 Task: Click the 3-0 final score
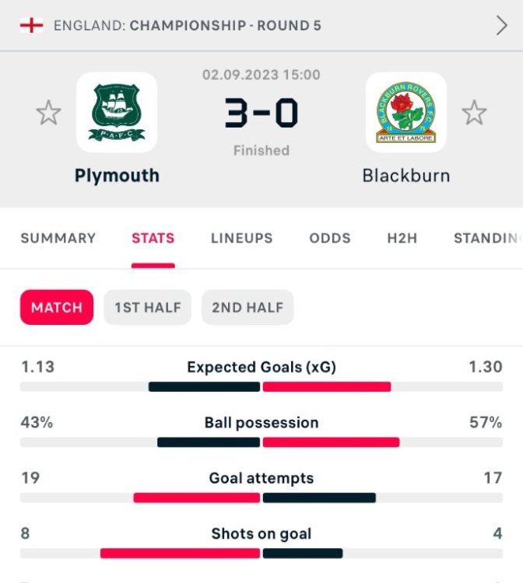(x=261, y=114)
